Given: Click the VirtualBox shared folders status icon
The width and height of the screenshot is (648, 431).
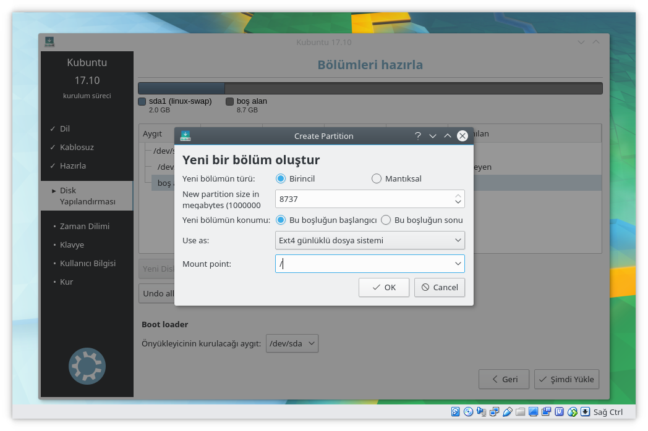Looking at the screenshot, I should pos(520,412).
